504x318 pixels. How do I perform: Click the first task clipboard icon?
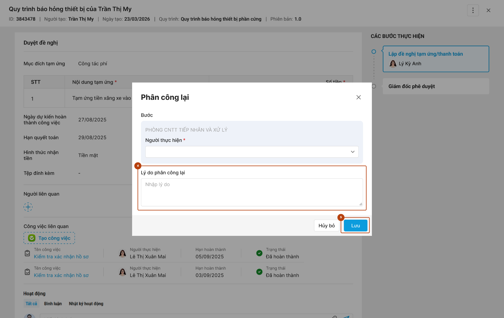[27, 253]
